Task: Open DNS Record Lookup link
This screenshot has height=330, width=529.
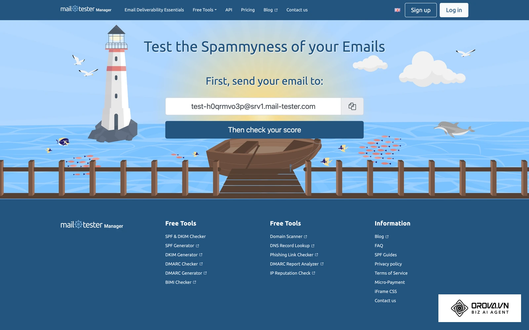Action: coord(292,246)
